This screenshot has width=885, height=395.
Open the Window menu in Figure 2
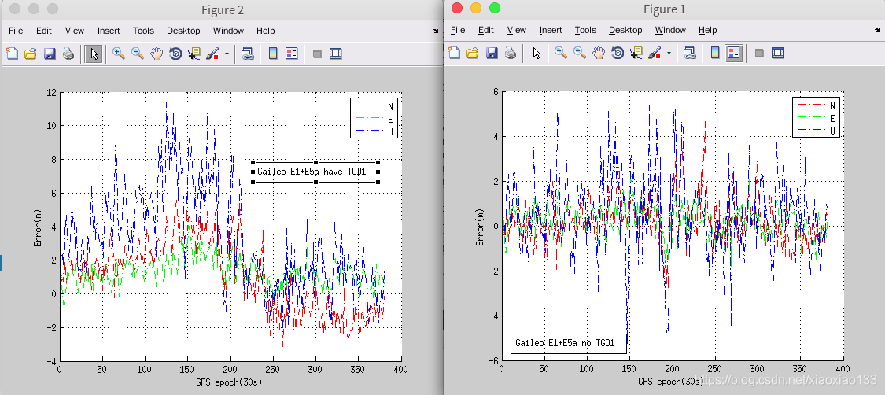point(228,31)
